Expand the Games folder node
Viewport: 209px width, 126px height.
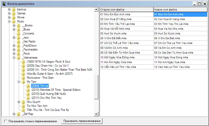9,13
